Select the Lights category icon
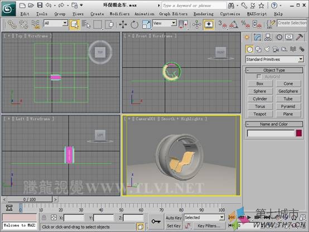Image resolution: width=309 pixels, height=232 pixels. tap(267, 49)
